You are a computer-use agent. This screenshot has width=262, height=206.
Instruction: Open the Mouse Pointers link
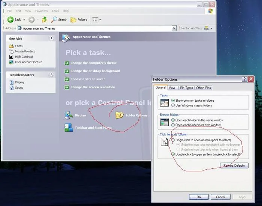(25, 51)
